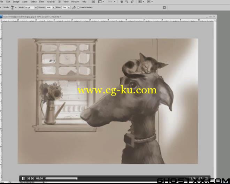The height and width of the screenshot is (184, 230).
Task: Expand the Opacity slider arrow
Action: pyautogui.click(x=54, y=7)
